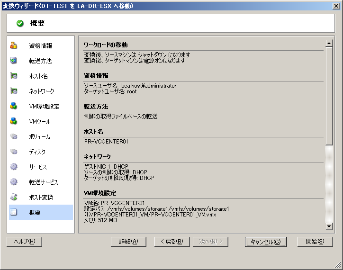Select the サービス step label
The height and width of the screenshot is (270, 343).
(x=38, y=167)
